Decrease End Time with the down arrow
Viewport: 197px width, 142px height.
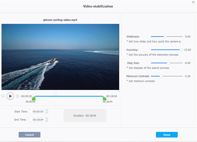(x=47, y=121)
